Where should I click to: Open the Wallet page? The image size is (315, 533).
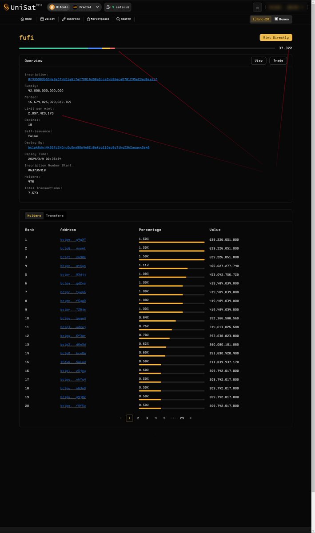click(48, 19)
